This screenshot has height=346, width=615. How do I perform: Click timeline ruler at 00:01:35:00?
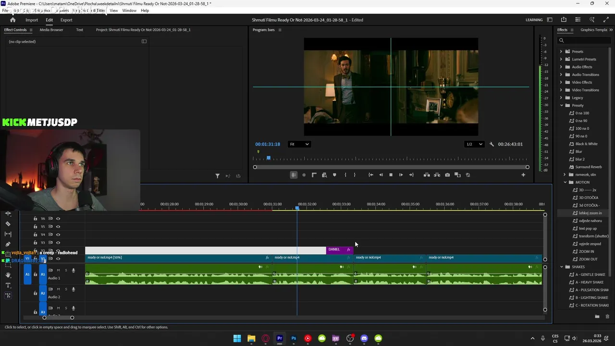point(410,204)
